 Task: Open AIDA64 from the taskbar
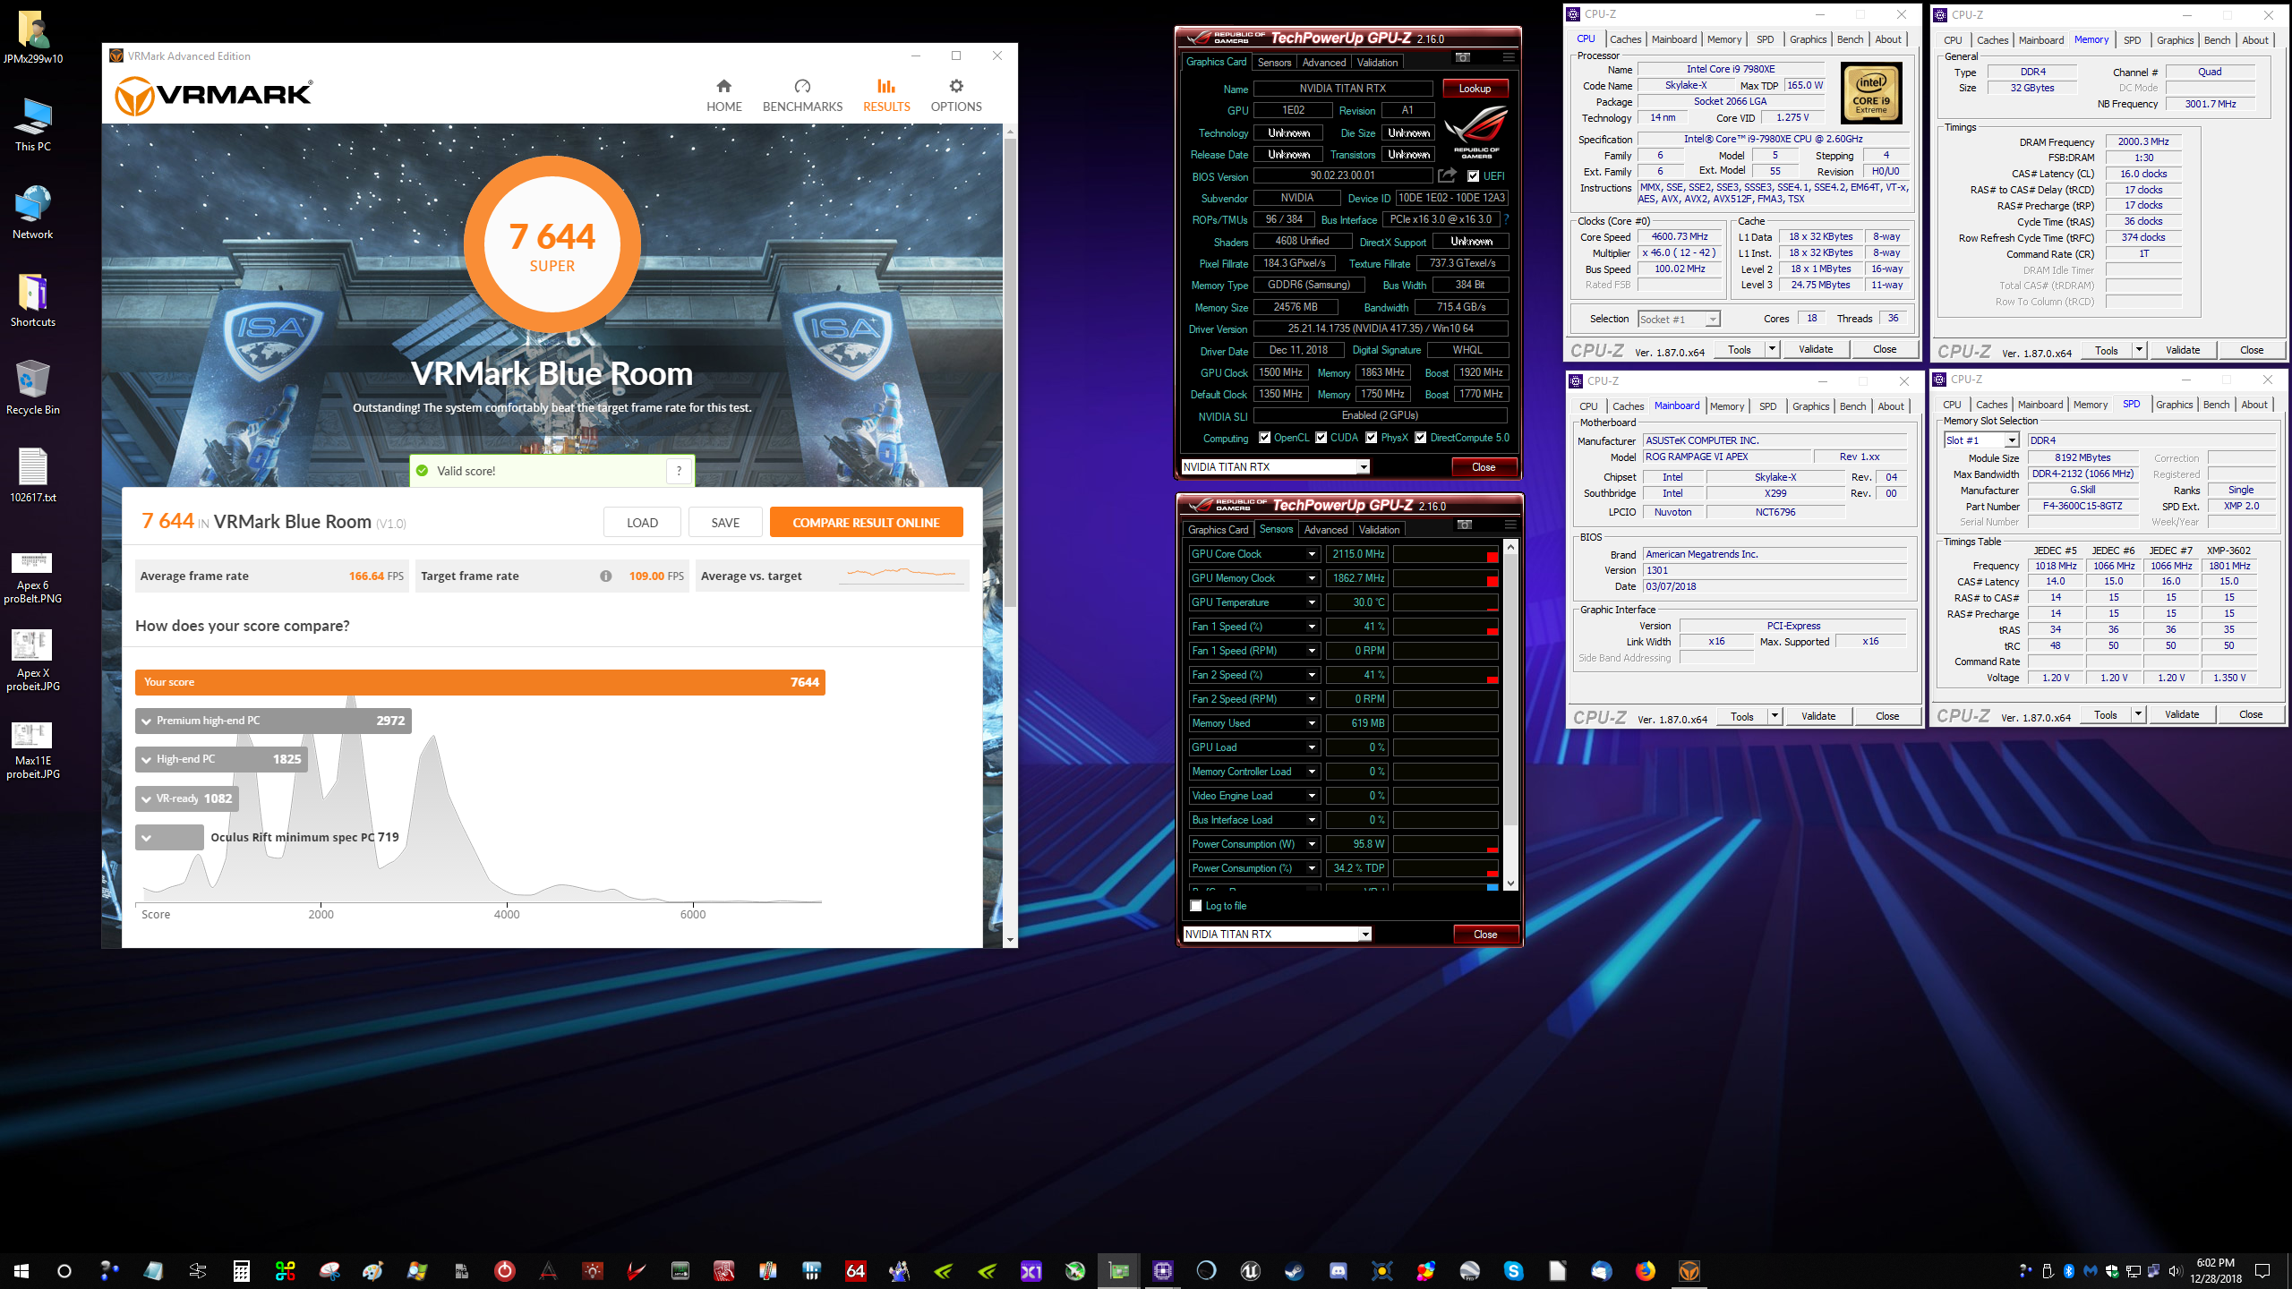[x=856, y=1270]
